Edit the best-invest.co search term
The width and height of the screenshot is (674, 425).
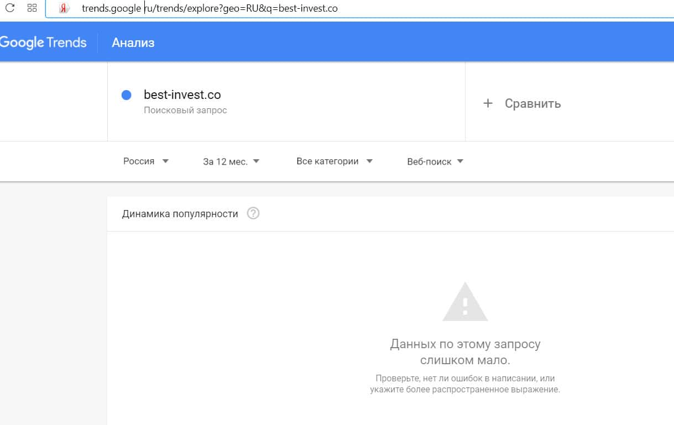[182, 95]
